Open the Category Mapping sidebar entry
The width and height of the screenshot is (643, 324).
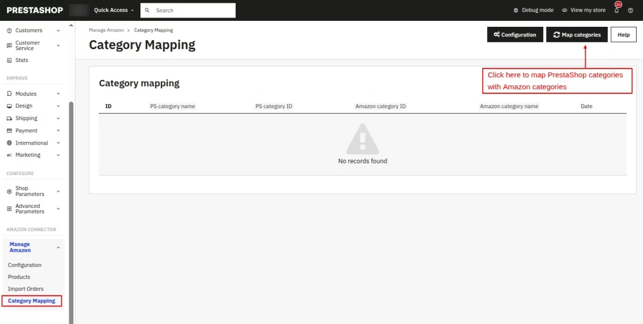pyautogui.click(x=32, y=300)
